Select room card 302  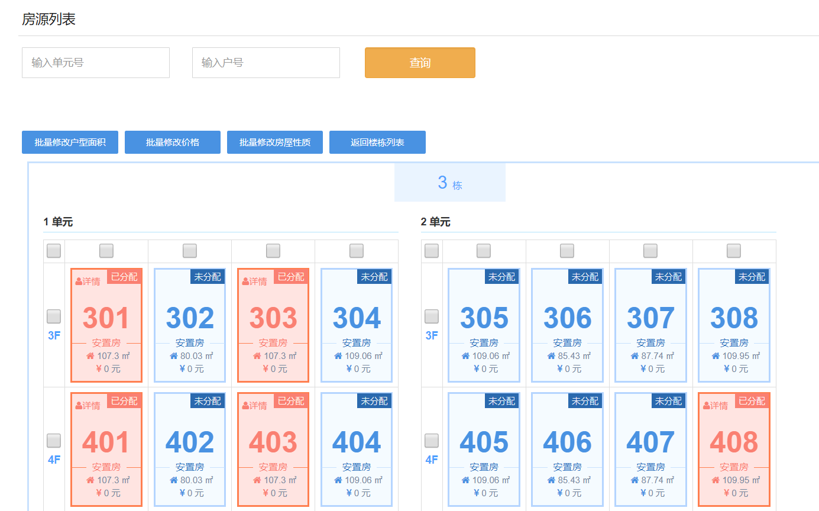coord(190,325)
